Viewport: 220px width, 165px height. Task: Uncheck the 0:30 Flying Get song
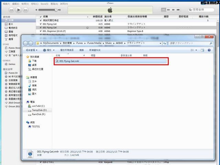point(41,27)
